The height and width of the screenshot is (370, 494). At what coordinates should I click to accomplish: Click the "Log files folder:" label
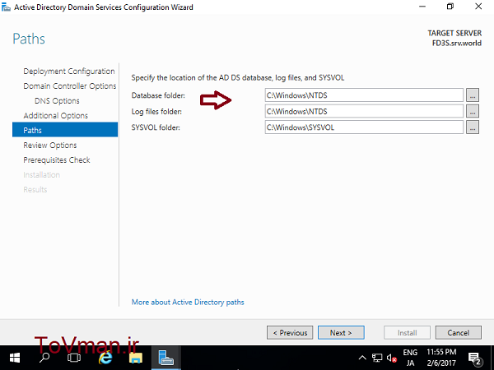pos(156,111)
